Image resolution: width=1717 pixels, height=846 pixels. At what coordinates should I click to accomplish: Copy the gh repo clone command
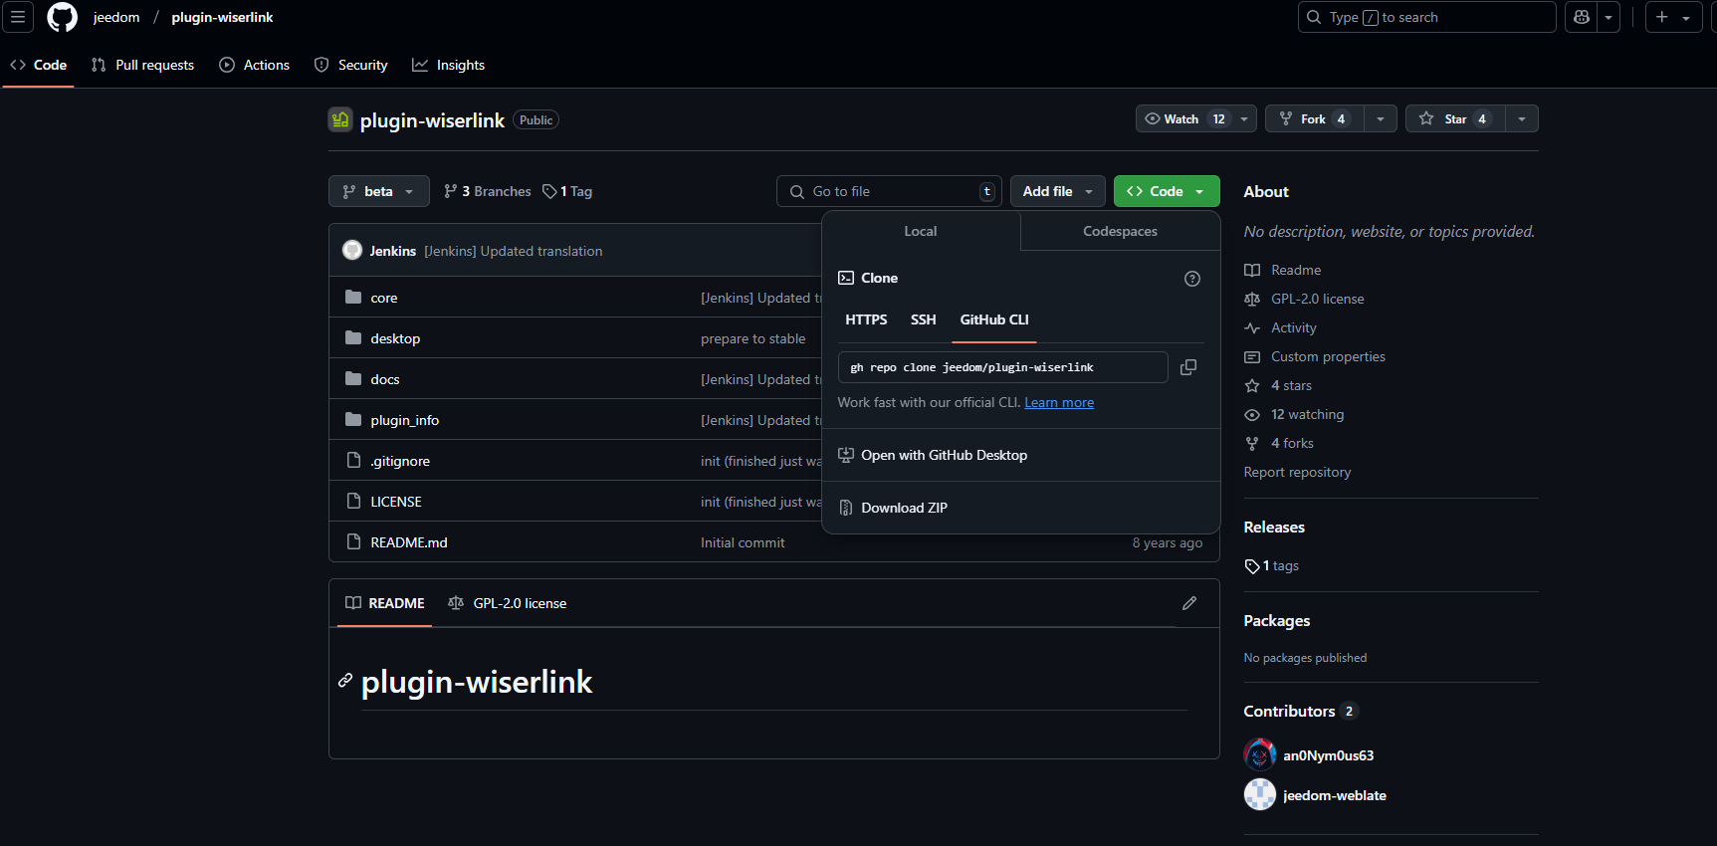[1188, 367]
